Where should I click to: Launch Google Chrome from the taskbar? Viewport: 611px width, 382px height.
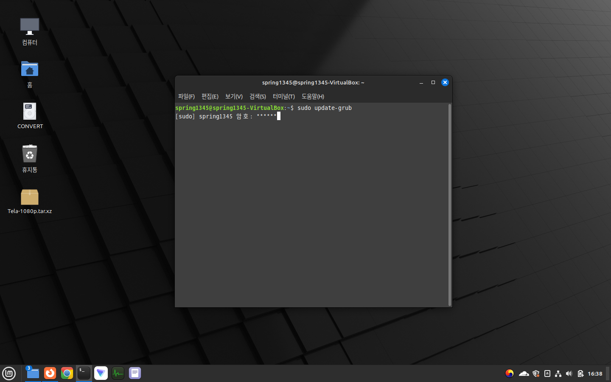coord(67,373)
